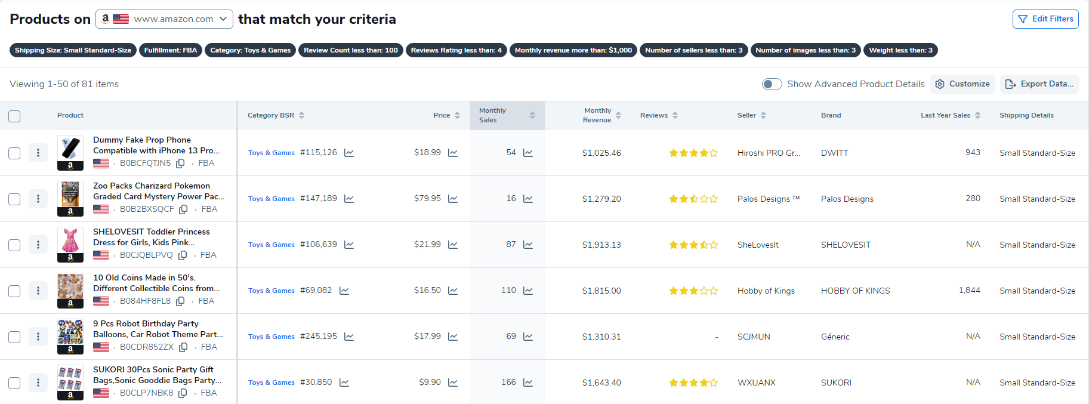Click the Export Data button
The height and width of the screenshot is (404, 1089).
click(1039, 84)
